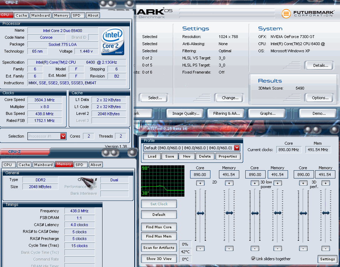Image resolution: width=340 pixels, height=267 pixels.
Task: Click Delete profile button in ATITool
Action: [205, 156]
